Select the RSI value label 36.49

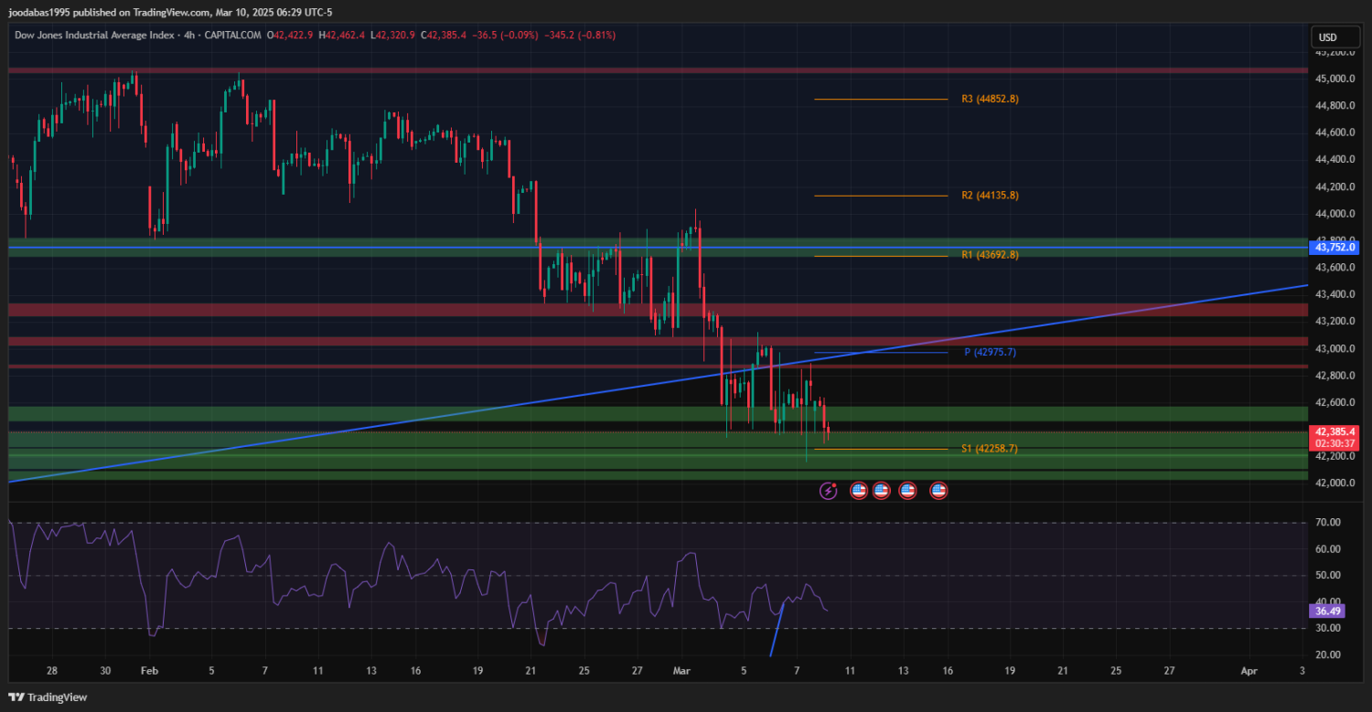1328,610
